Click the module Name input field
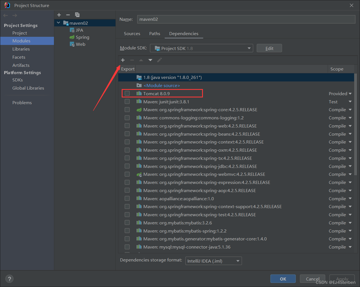This screenshot has height=287, width=360. click(x=246, y=19)
